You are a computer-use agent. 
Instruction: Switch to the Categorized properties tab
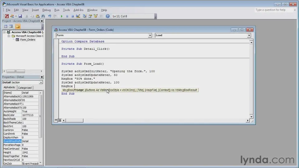pyautogui.click(x=25, y=88)
